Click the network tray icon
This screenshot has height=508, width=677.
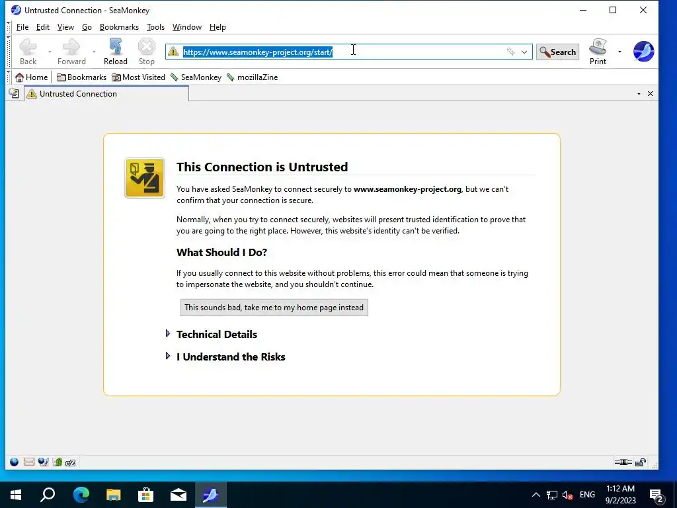pos(552,495)
